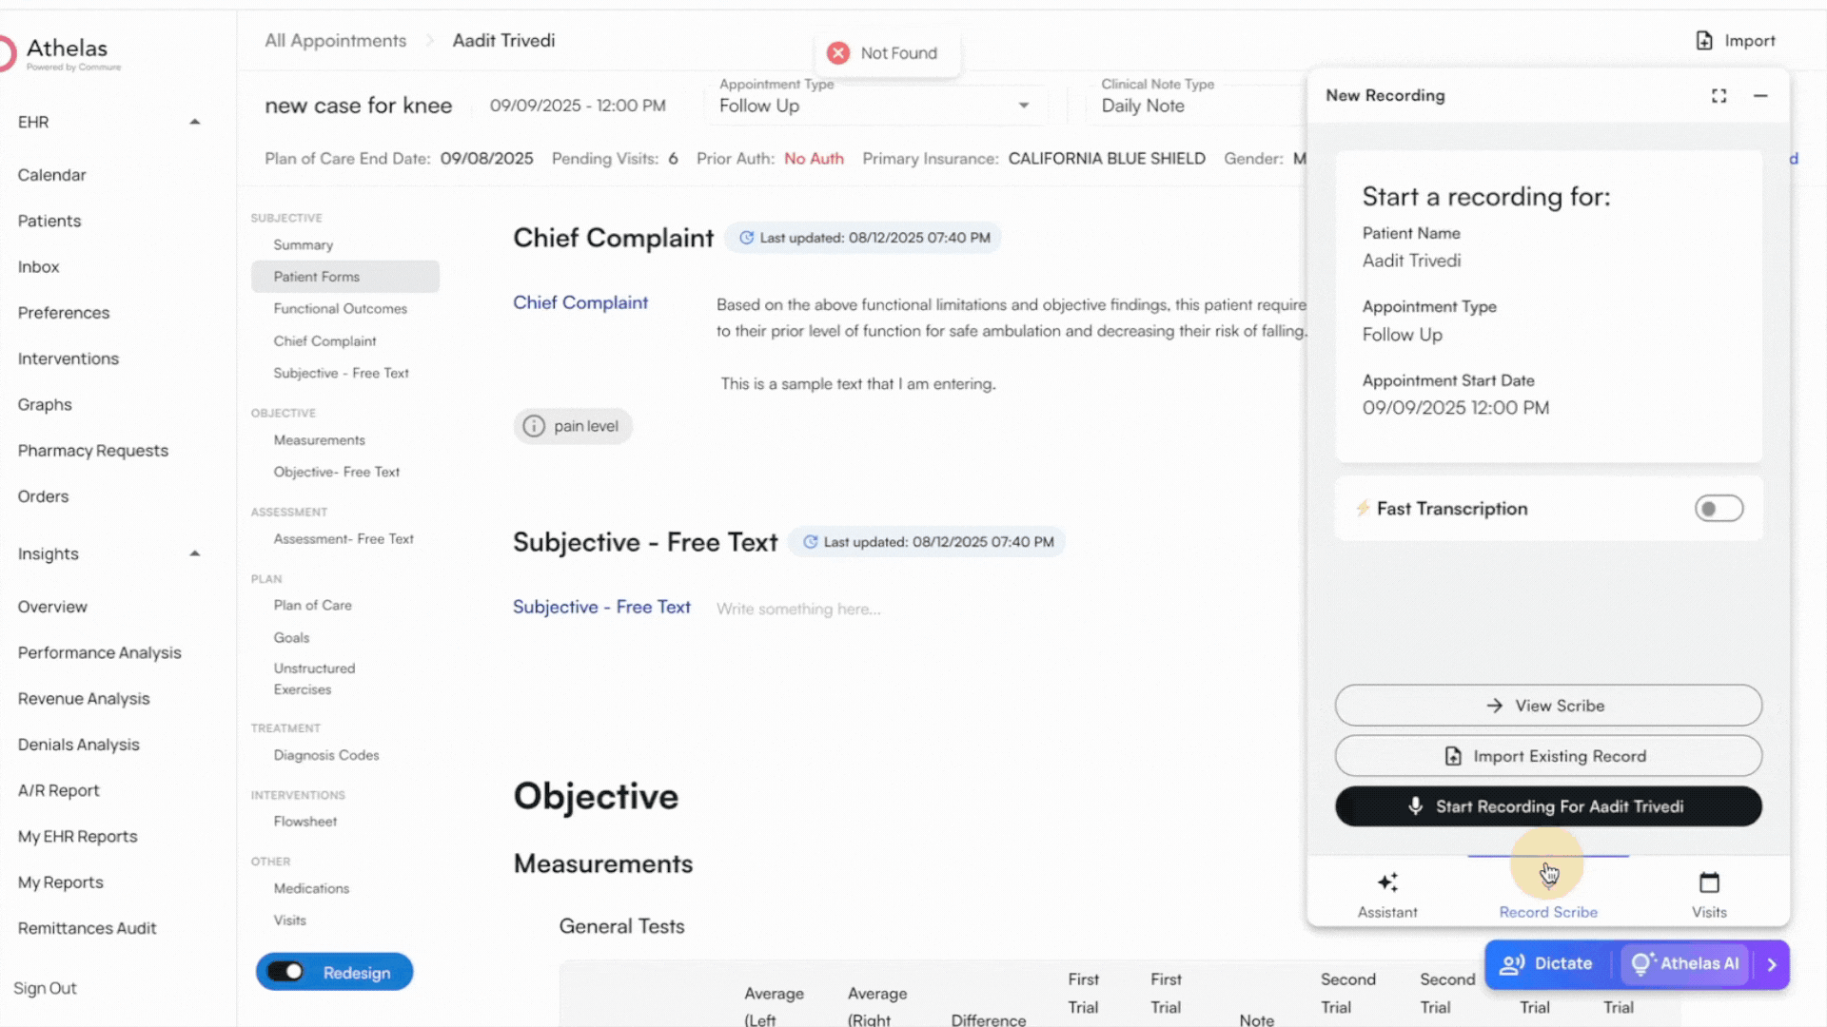
Task: Collapse the EHR sidebar section
Action: coord(195,122)
